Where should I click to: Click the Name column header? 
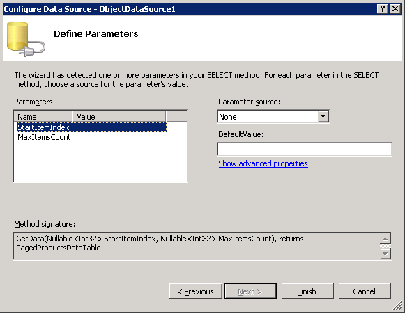pyautogui.click(x=43, y=117)
